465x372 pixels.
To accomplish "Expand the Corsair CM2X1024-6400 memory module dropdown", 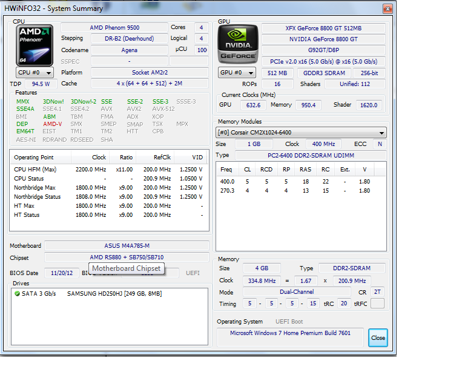I will tap(301, 133).
